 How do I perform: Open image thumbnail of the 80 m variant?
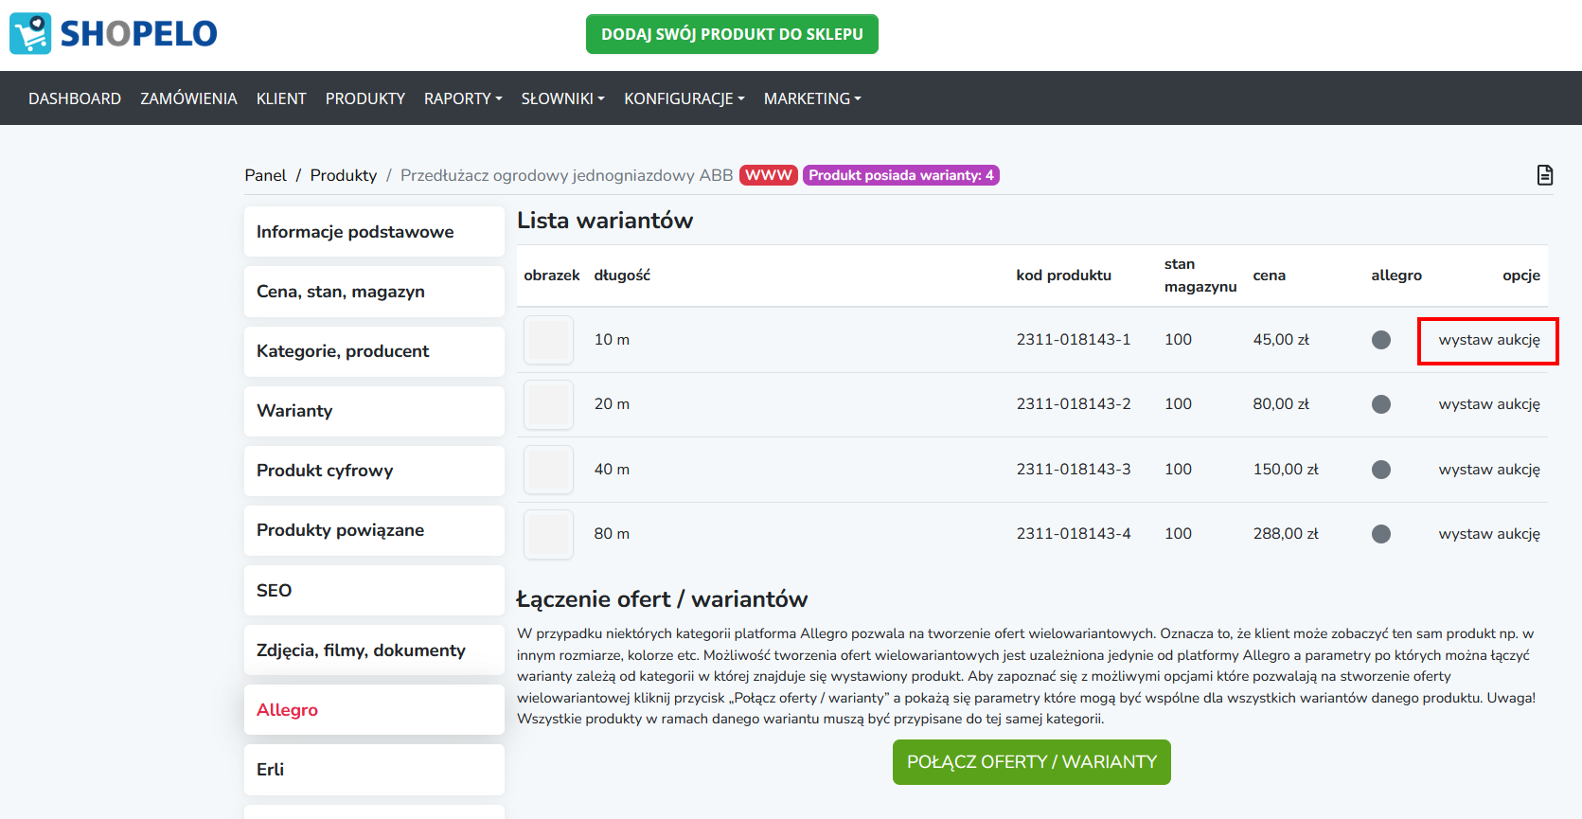[548, 534]
